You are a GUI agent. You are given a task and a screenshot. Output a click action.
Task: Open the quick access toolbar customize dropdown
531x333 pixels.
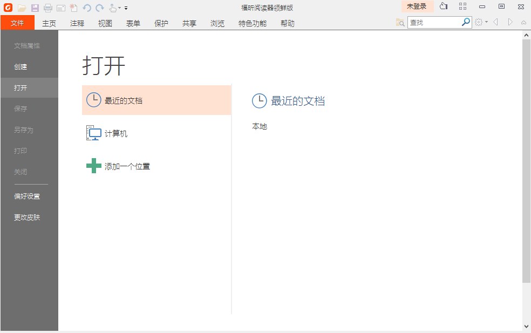[x=126, y=8]
